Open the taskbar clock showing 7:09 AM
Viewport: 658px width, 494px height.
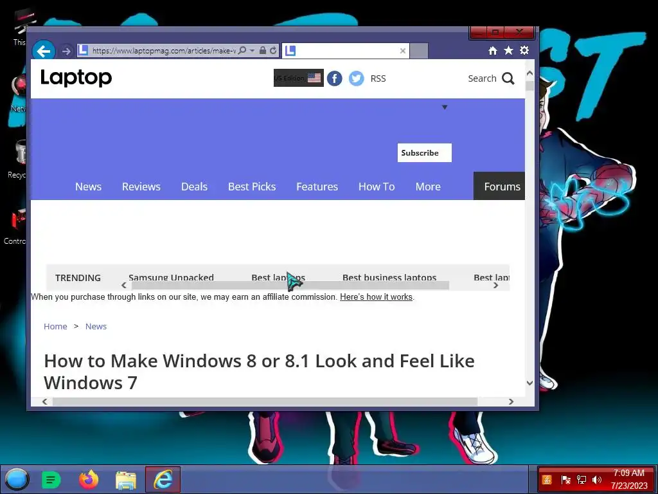[628, 479]
